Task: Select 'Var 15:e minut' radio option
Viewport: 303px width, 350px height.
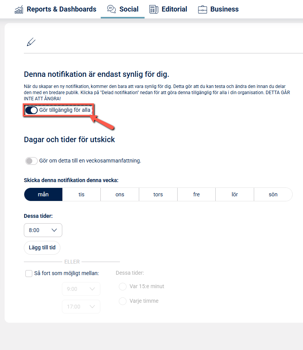Action: (x=123, y=287)
